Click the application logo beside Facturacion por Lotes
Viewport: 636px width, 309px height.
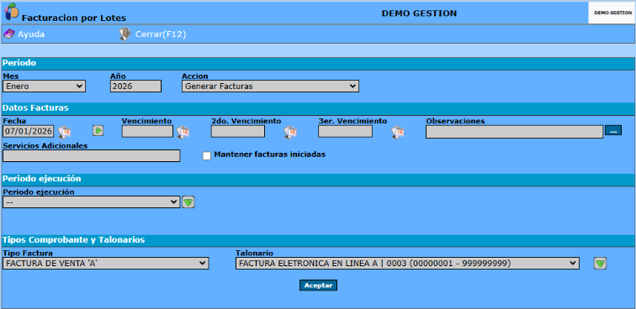click(12, 12)
